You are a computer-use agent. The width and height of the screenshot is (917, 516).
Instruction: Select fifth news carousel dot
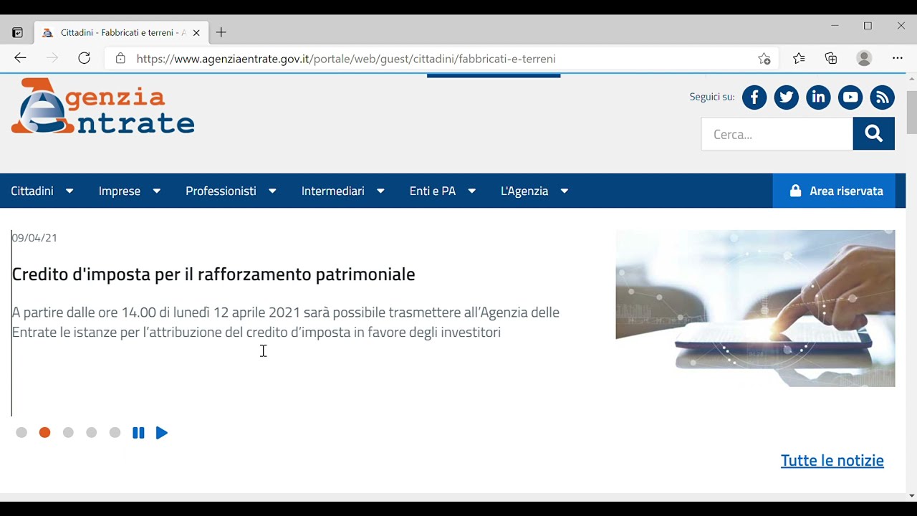tap(115, 433)
